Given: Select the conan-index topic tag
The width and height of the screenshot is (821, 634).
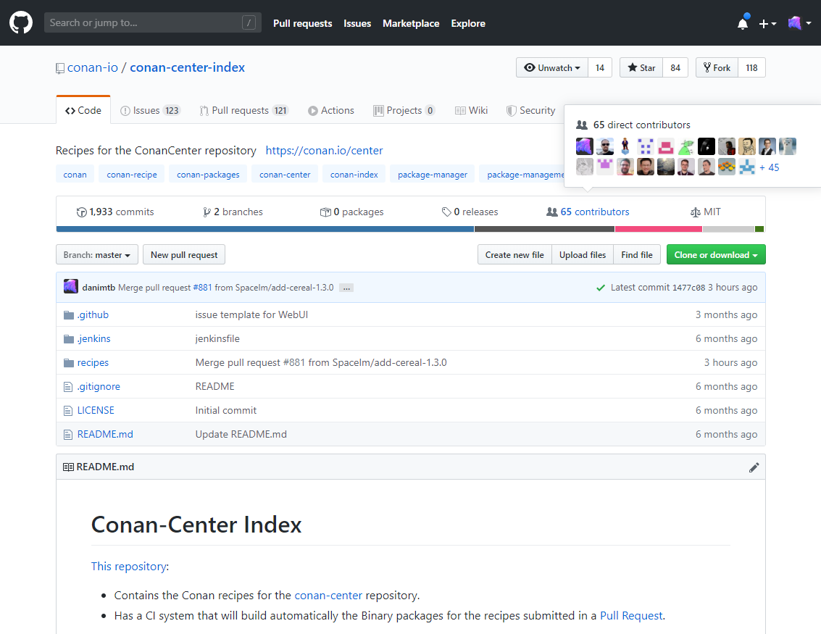Looking at the screenshot, I should coord(354,175).
